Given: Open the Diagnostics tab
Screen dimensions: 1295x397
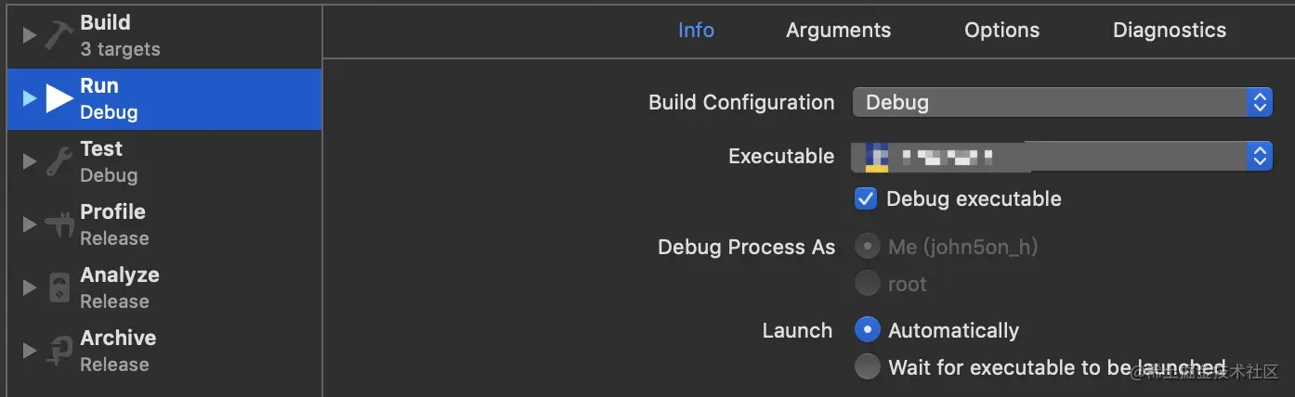Looking at the screenshot, I should tap(1170, 31).
